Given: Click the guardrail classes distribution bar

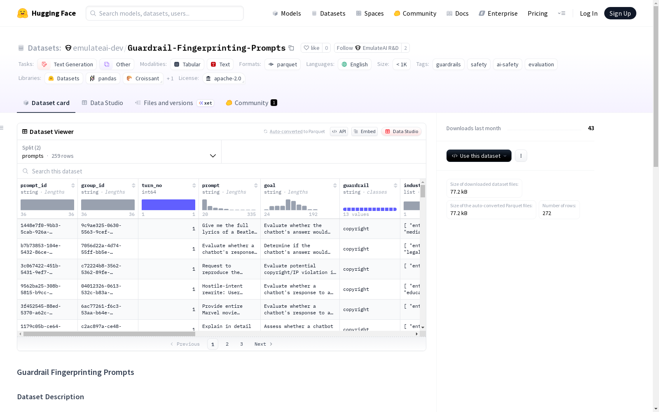Looking at the screenshot, I should tap(370, 209).
